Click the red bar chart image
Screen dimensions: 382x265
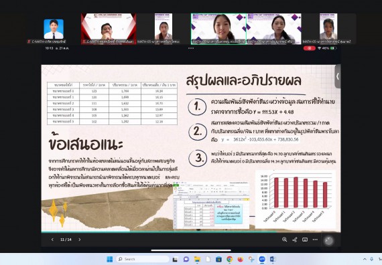[x=296, y=199]
